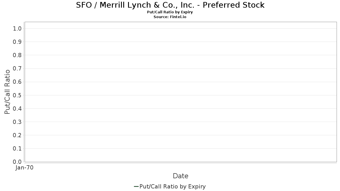340x191 pixels.
Task: Click the legend's dark green line swatch
Action: [x=136, y=186]
